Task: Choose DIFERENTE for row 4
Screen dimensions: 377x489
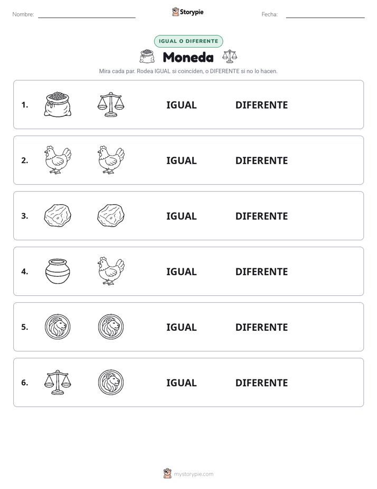Action: (261, 271)
